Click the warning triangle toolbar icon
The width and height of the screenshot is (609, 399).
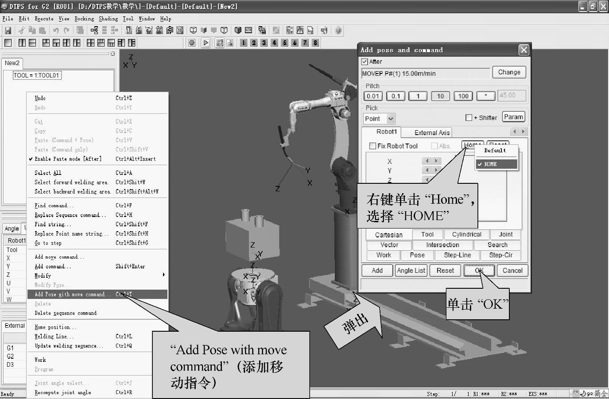click(300, 31)
